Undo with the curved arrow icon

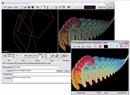(17, 56)
